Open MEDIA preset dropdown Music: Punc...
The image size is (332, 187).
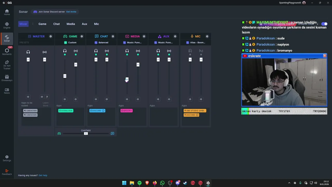(x=133, y=43)
